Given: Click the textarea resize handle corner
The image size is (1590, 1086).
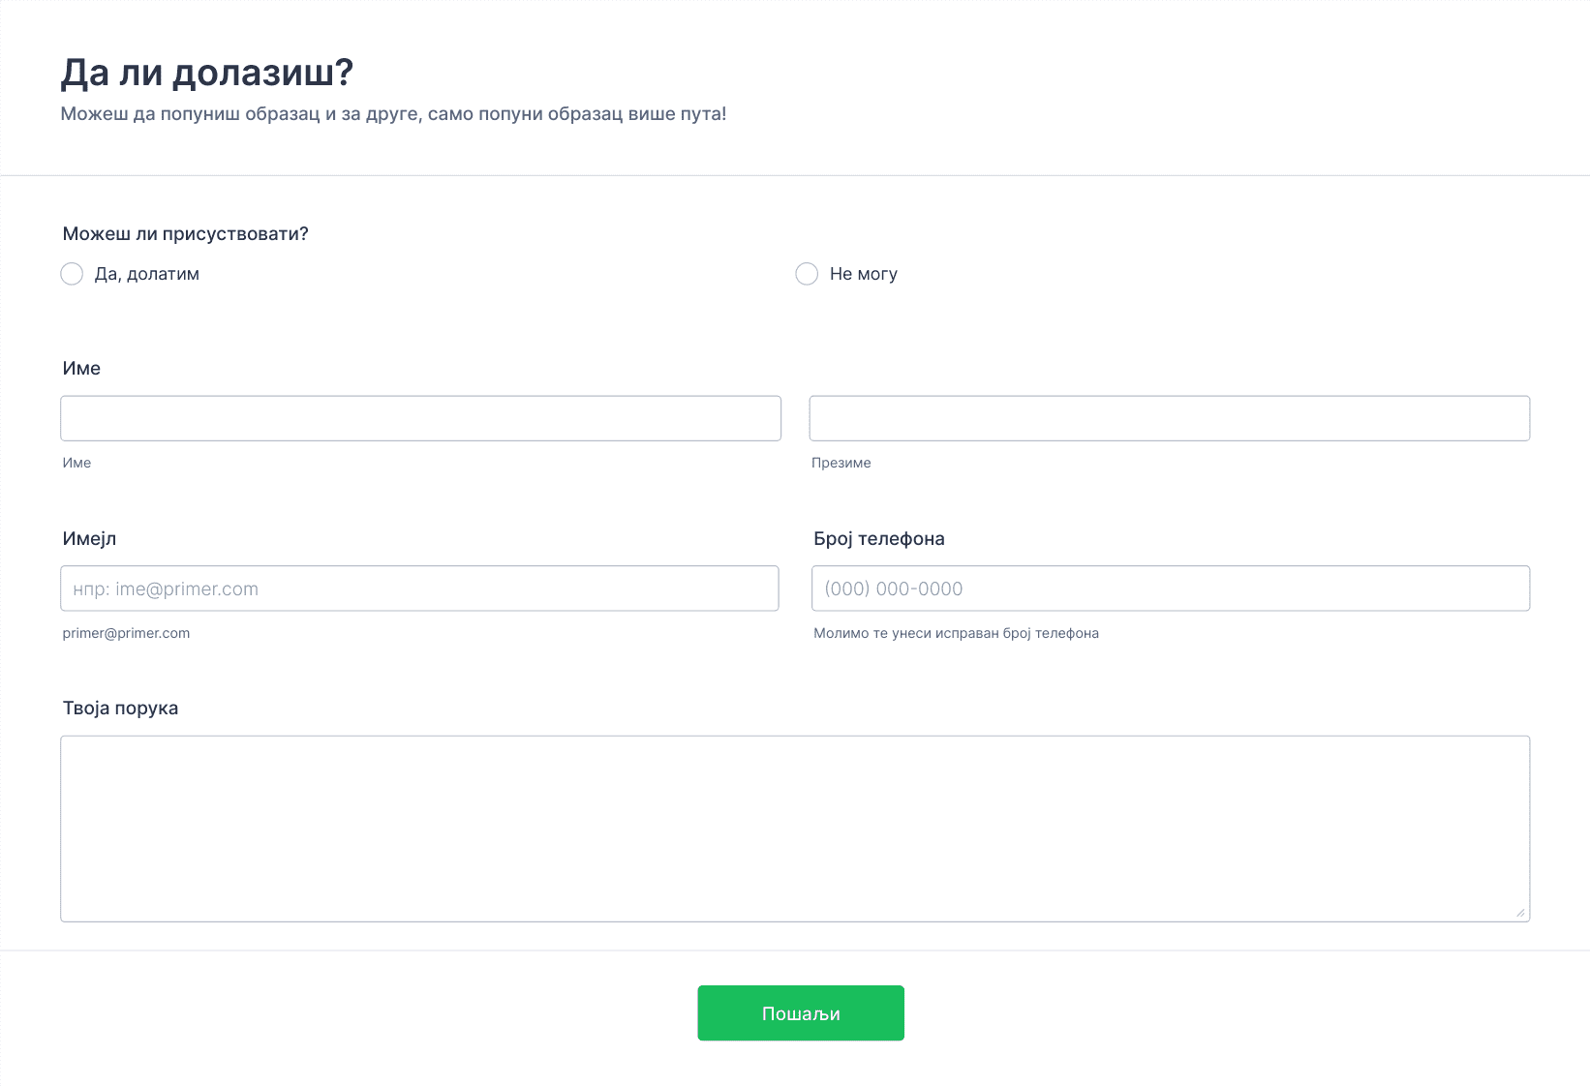Looking at the screenshot, I should [1520, 912].
